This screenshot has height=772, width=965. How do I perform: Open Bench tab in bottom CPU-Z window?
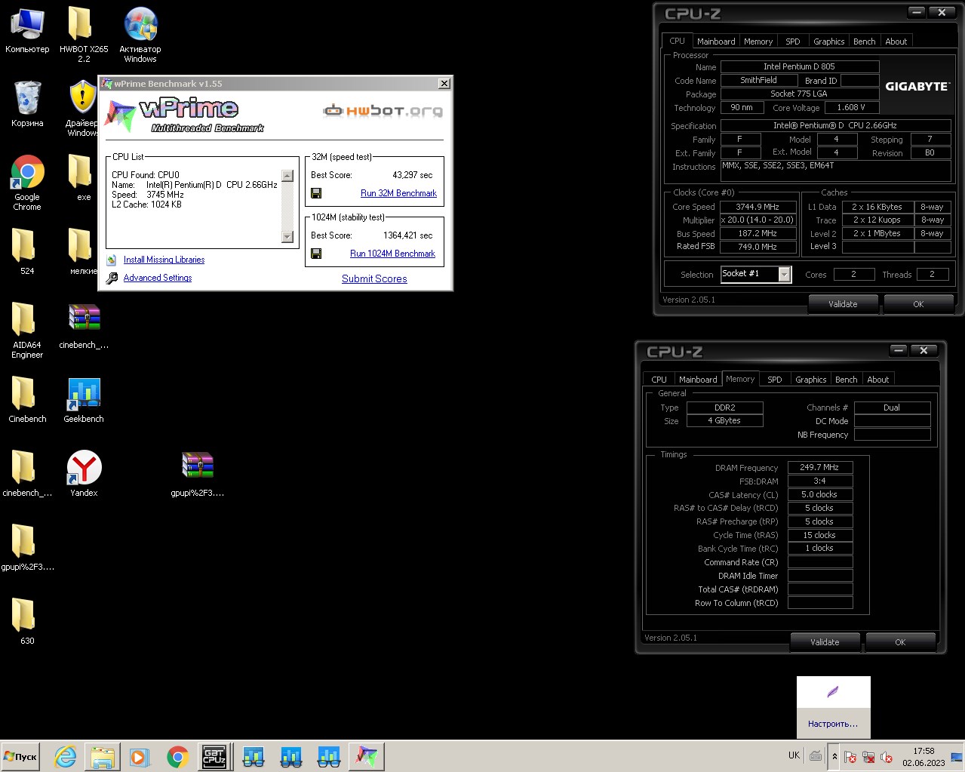tap(847, 380)
